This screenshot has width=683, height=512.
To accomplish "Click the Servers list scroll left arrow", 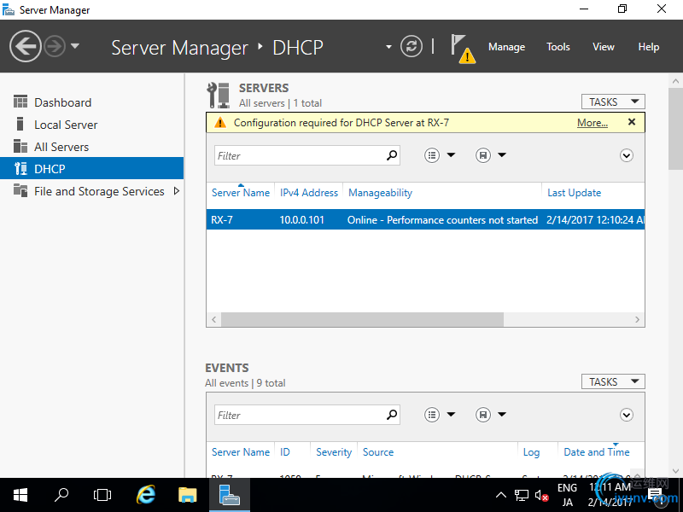I will pos(214,319).
